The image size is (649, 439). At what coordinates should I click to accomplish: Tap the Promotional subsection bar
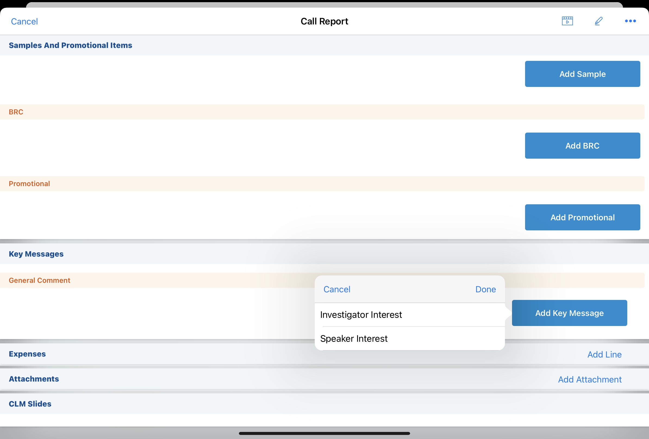(29, 184)
